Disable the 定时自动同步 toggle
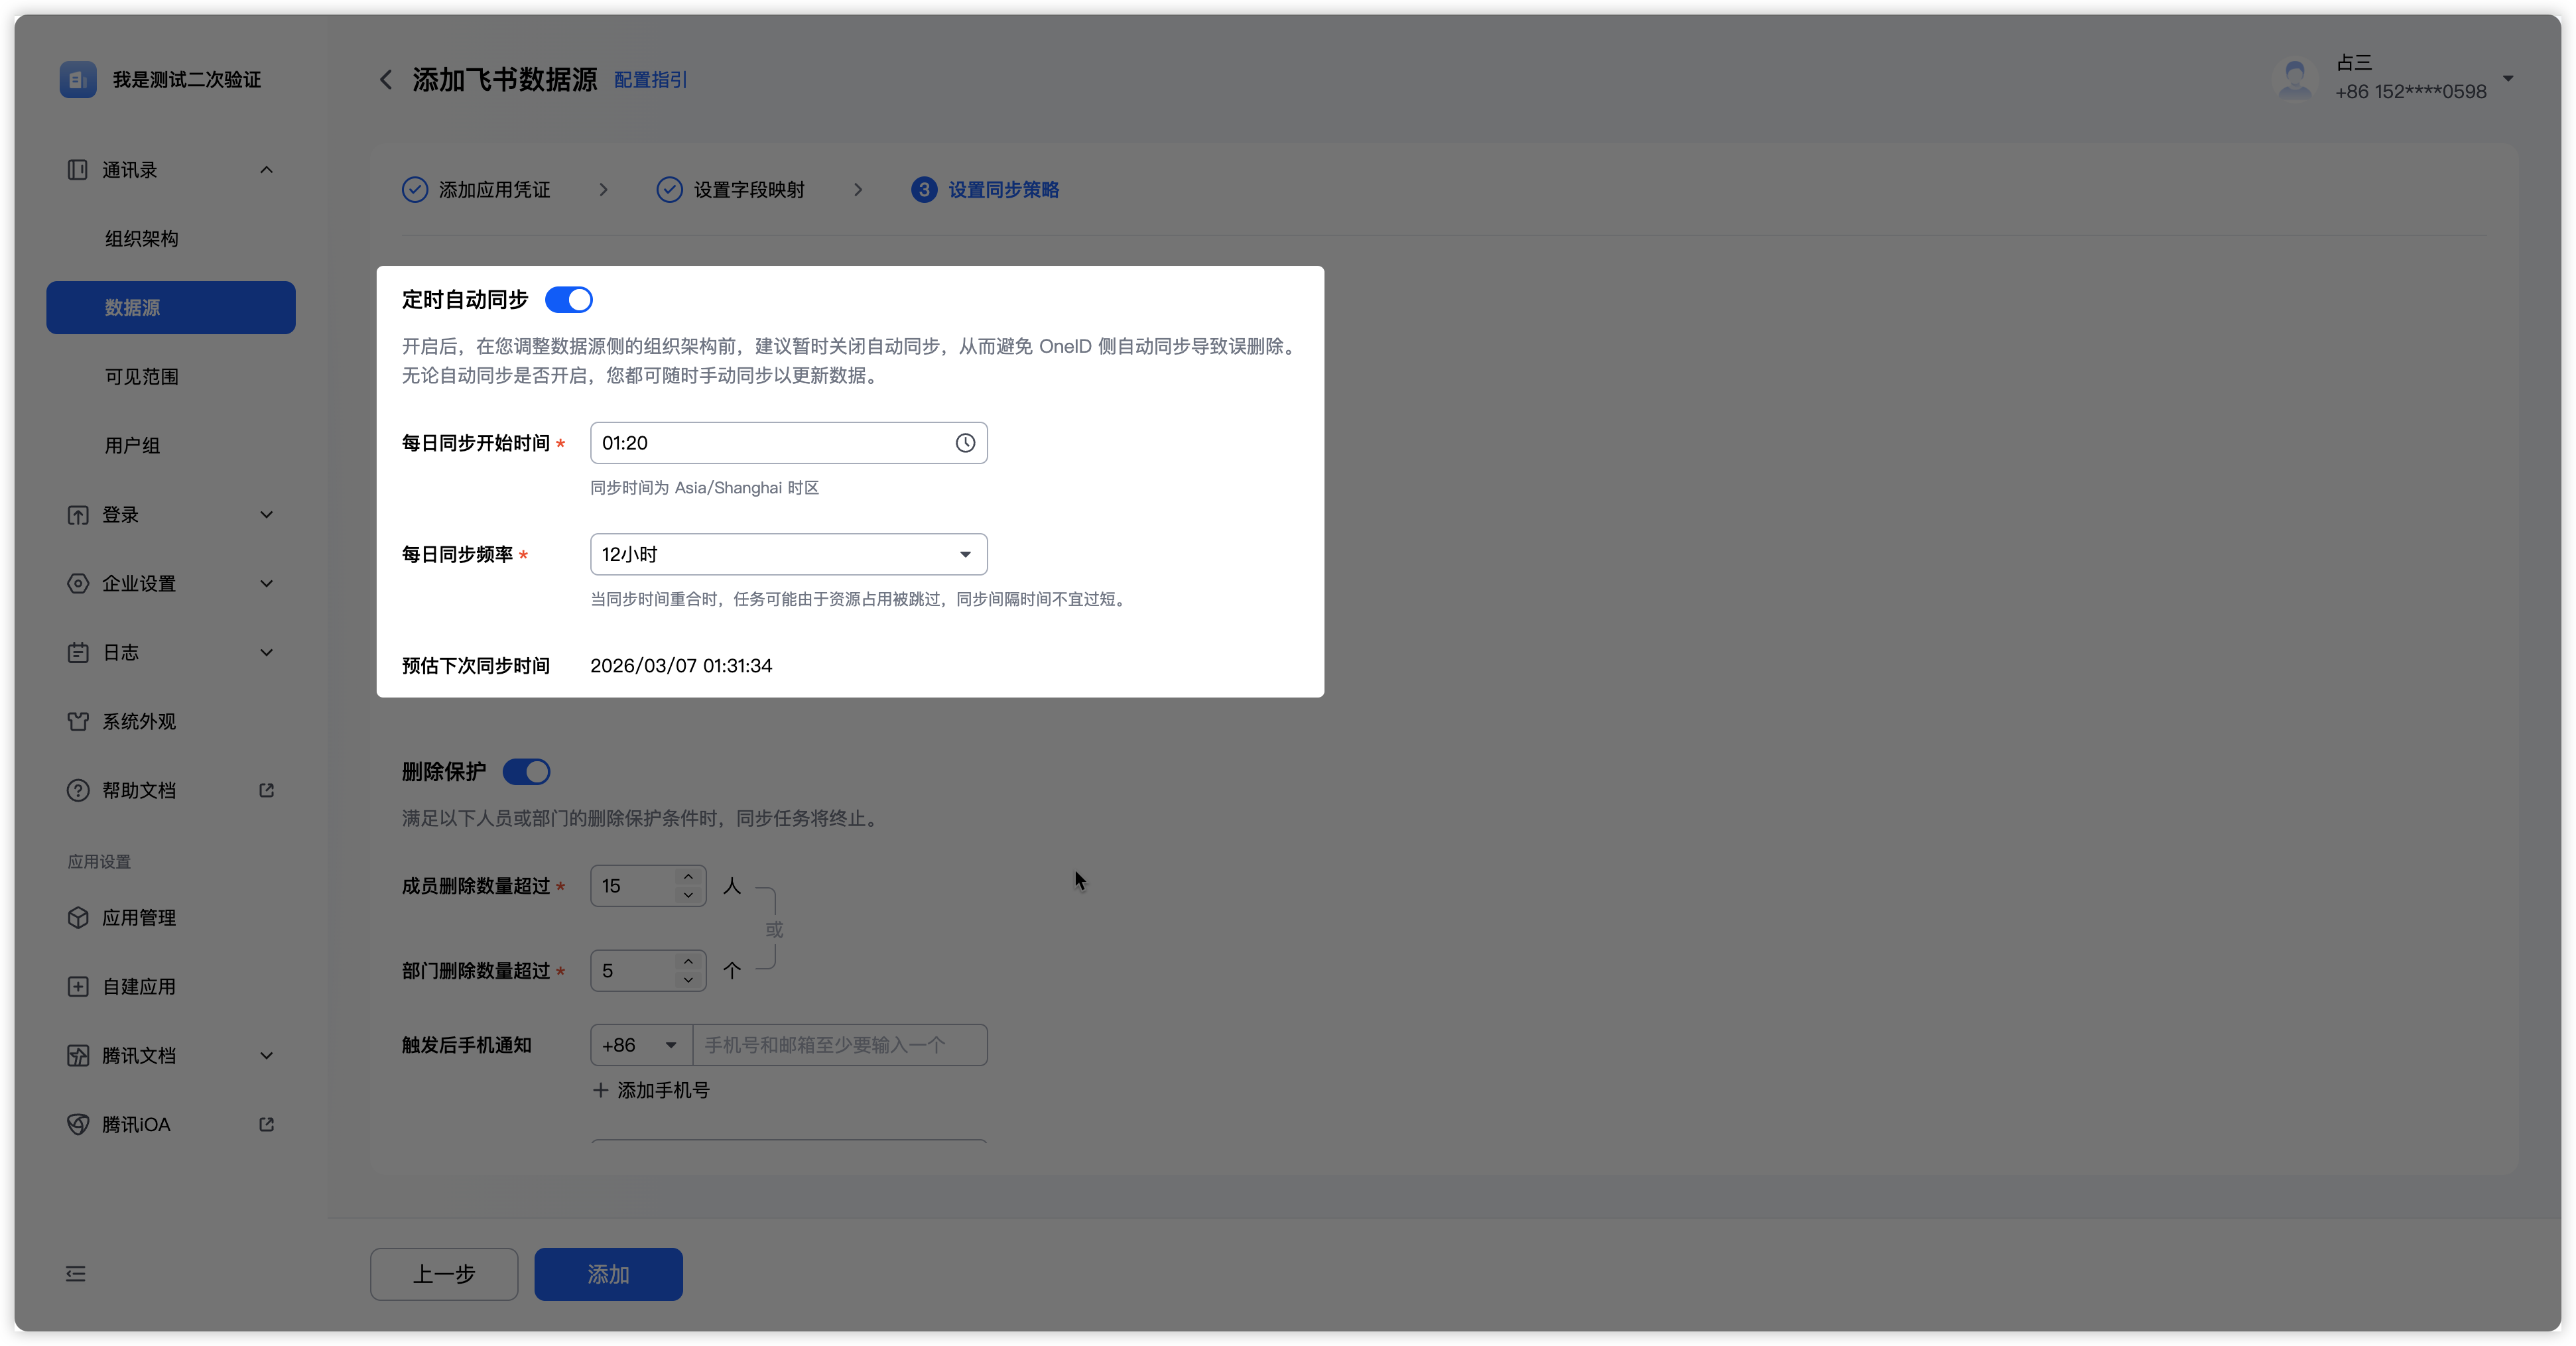Screen dimensions: 2576x1346 coord(568,300)
